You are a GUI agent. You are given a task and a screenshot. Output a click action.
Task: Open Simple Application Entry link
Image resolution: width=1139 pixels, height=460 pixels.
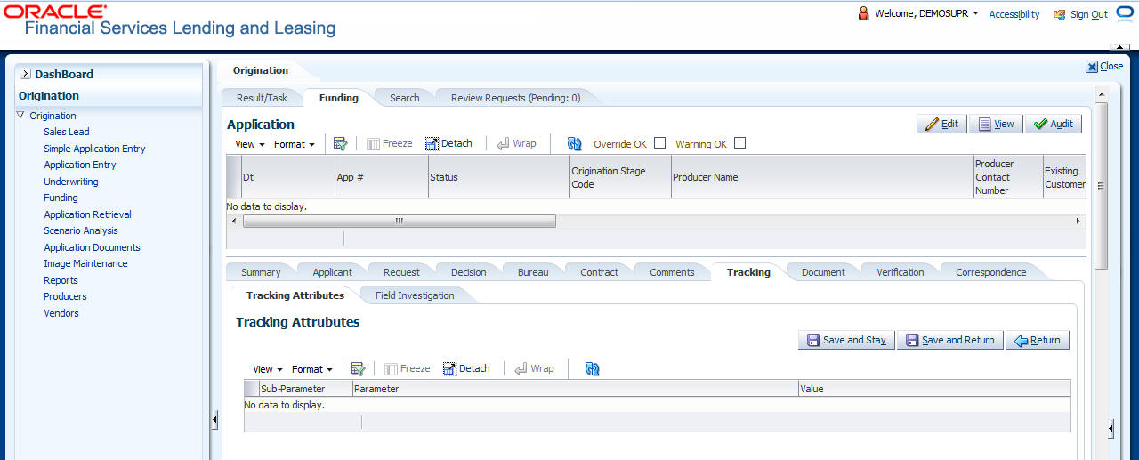pyautogui.click(x=94, y=149)
